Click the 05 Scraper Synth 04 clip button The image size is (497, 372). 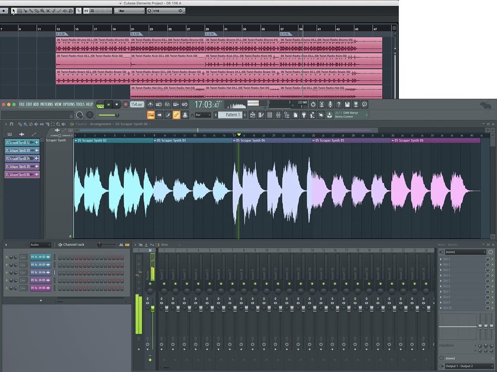(22, 158)
